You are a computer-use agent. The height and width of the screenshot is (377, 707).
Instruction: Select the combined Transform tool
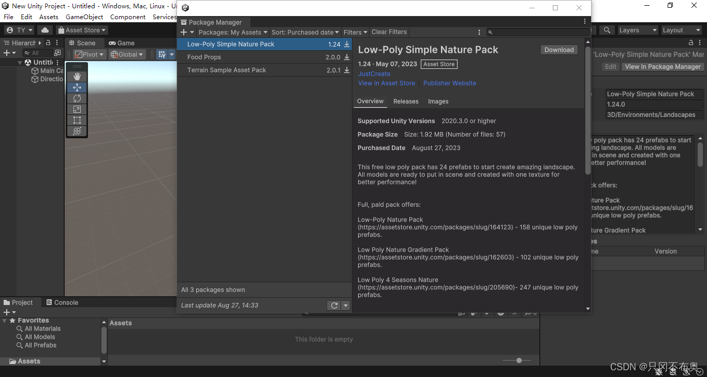click(x=77, y=130)
